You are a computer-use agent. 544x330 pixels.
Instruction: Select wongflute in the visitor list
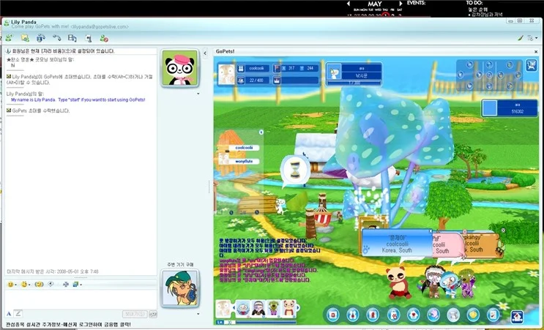point(245,161)
